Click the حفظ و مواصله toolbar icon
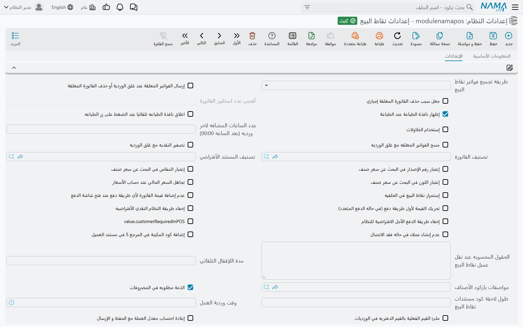Viewport: 523px width, 327px height. (x=470, y=36)
